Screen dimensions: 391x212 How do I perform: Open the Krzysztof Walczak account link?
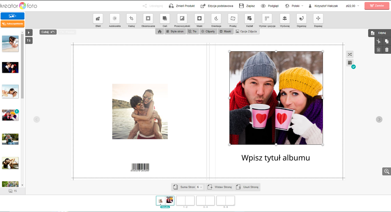point(323,6)
